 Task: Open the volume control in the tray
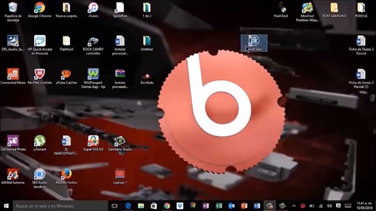[330, 206]
